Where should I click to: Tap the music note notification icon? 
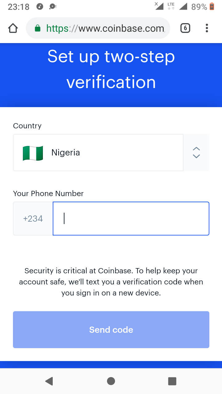point(40,6)
